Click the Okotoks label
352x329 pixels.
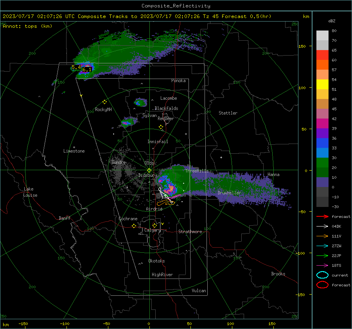tap(157, 261)
